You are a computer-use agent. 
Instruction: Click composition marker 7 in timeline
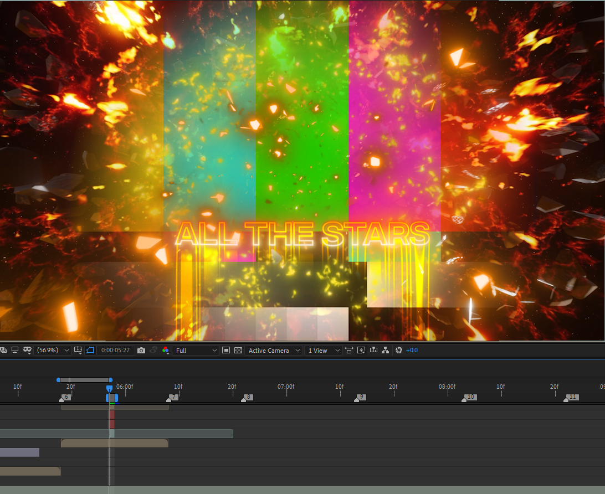coord(172,398)
